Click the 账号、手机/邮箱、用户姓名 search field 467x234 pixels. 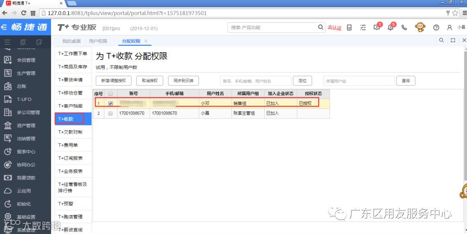(x=256, y=81)
